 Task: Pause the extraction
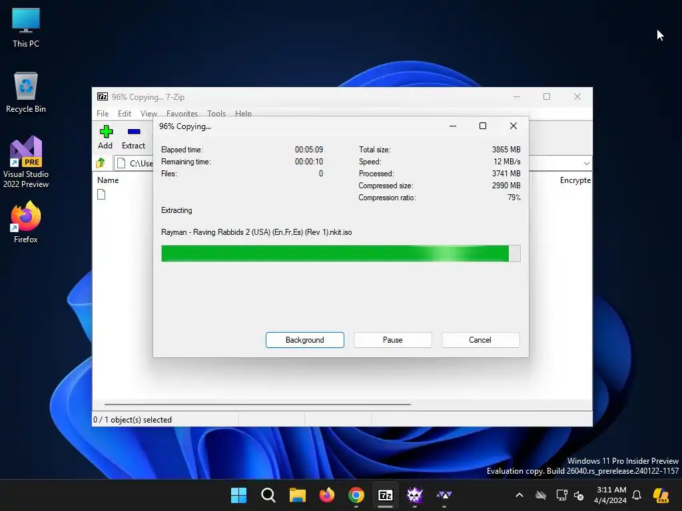coord(393,340)
